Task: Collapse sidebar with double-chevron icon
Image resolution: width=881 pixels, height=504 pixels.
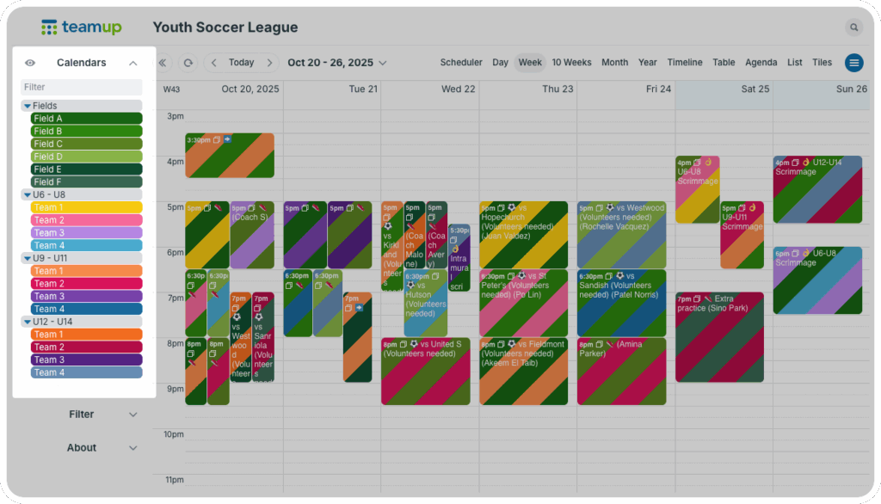Action: tap(163, 63)
